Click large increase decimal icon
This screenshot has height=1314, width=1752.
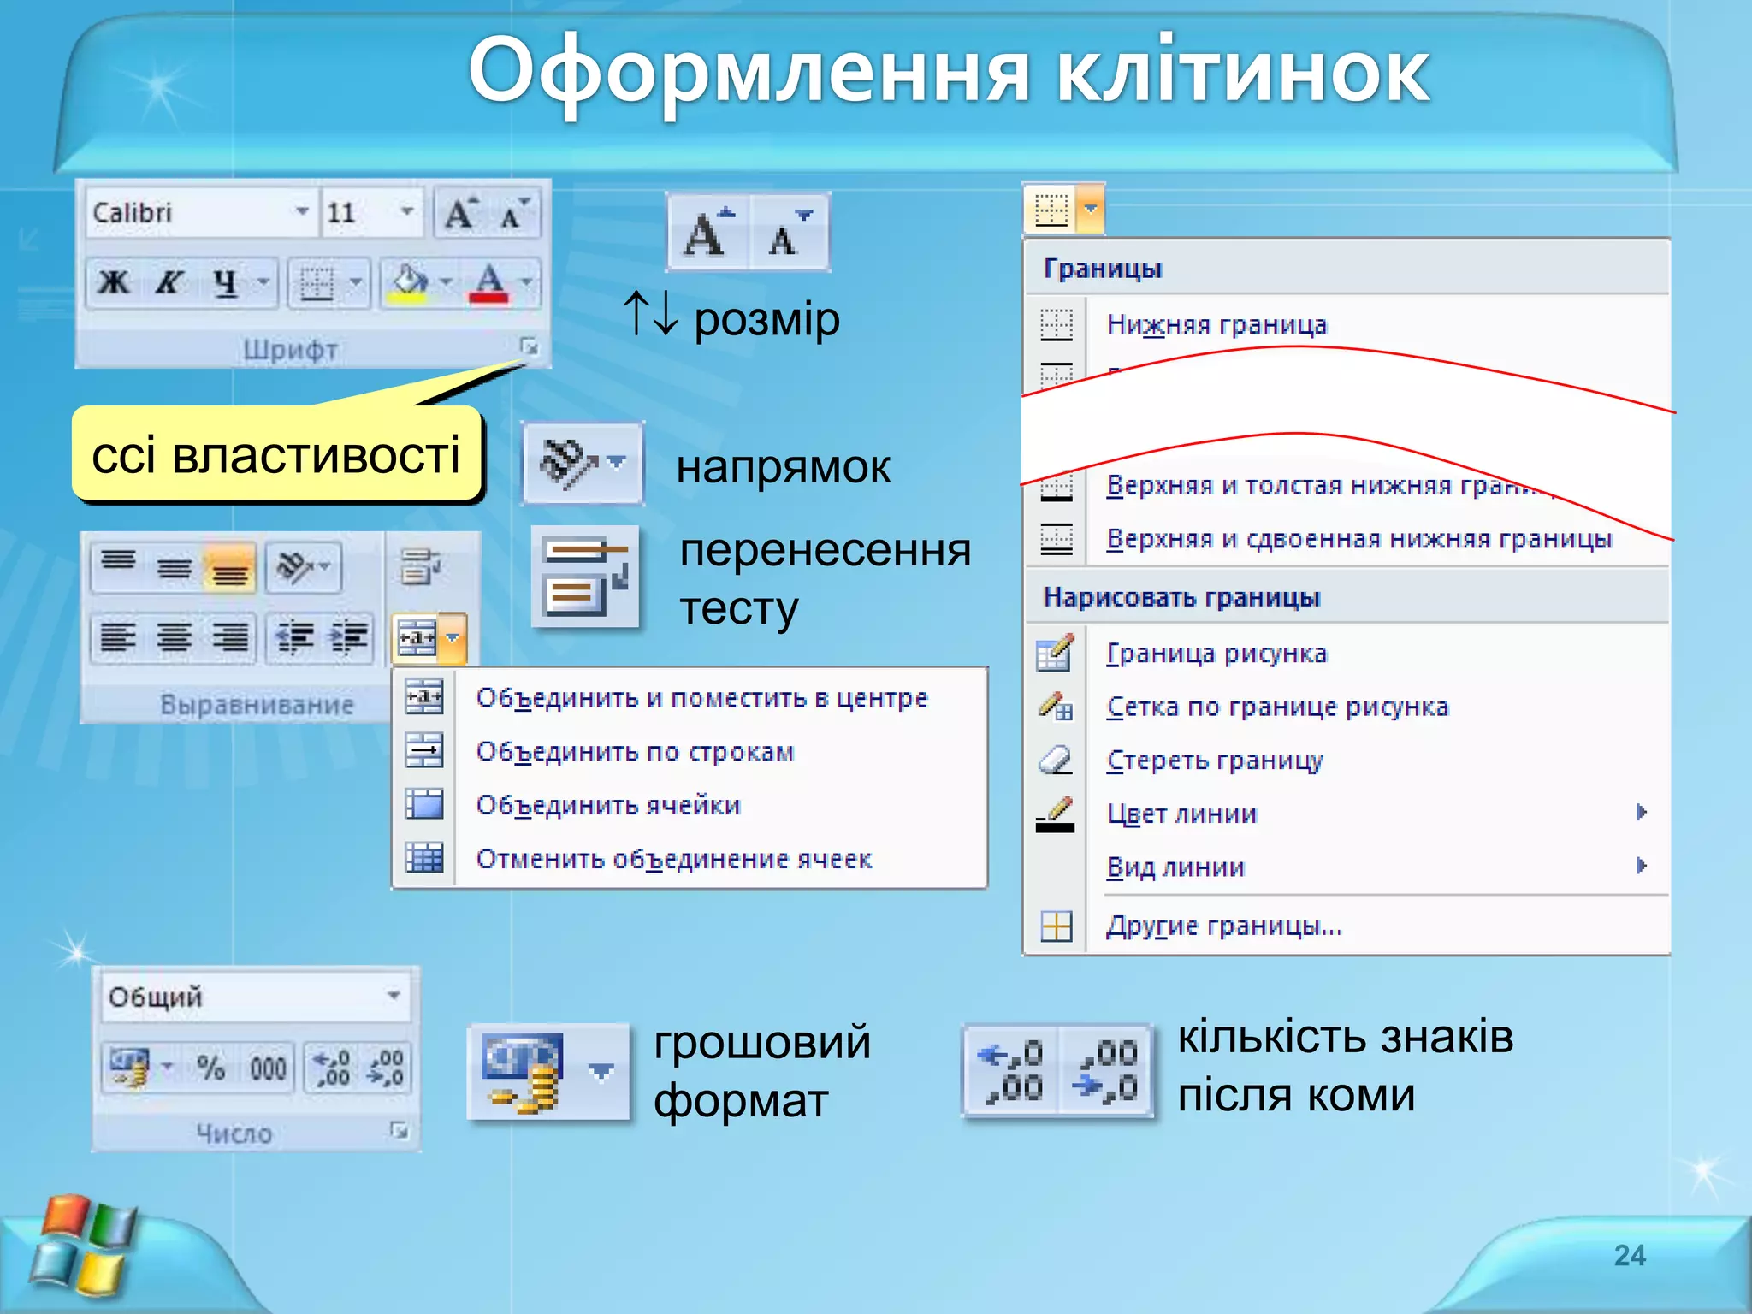[1012, 1070]
